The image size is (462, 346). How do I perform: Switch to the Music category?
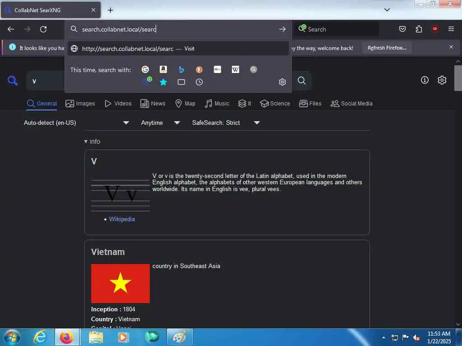217,104
